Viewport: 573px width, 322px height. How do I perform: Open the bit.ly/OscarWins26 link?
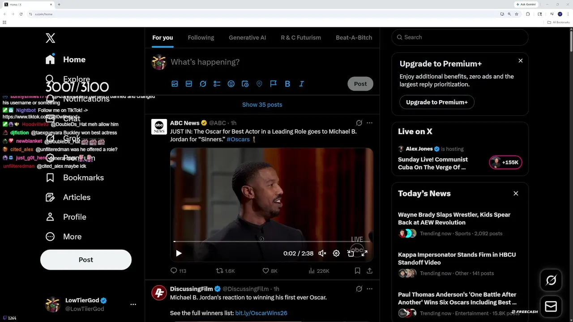click(x=261, y=314)
